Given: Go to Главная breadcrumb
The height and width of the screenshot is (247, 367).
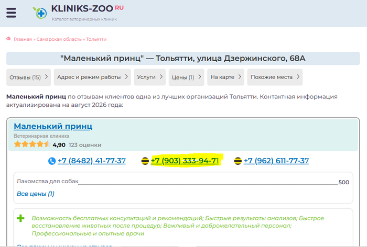Looking at the screenshot, I should click(x=23, y=39).
